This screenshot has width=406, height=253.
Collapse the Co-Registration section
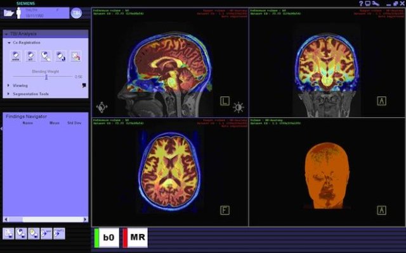coord(9,42)
